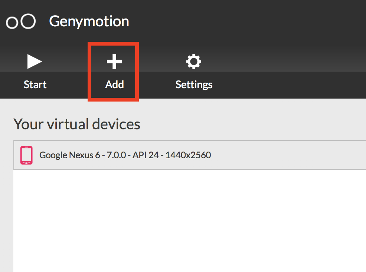The width and height of the screenshot is (366, 272).
Task: Click the Add label in the toolbar
Action: (x=114, y=84)
